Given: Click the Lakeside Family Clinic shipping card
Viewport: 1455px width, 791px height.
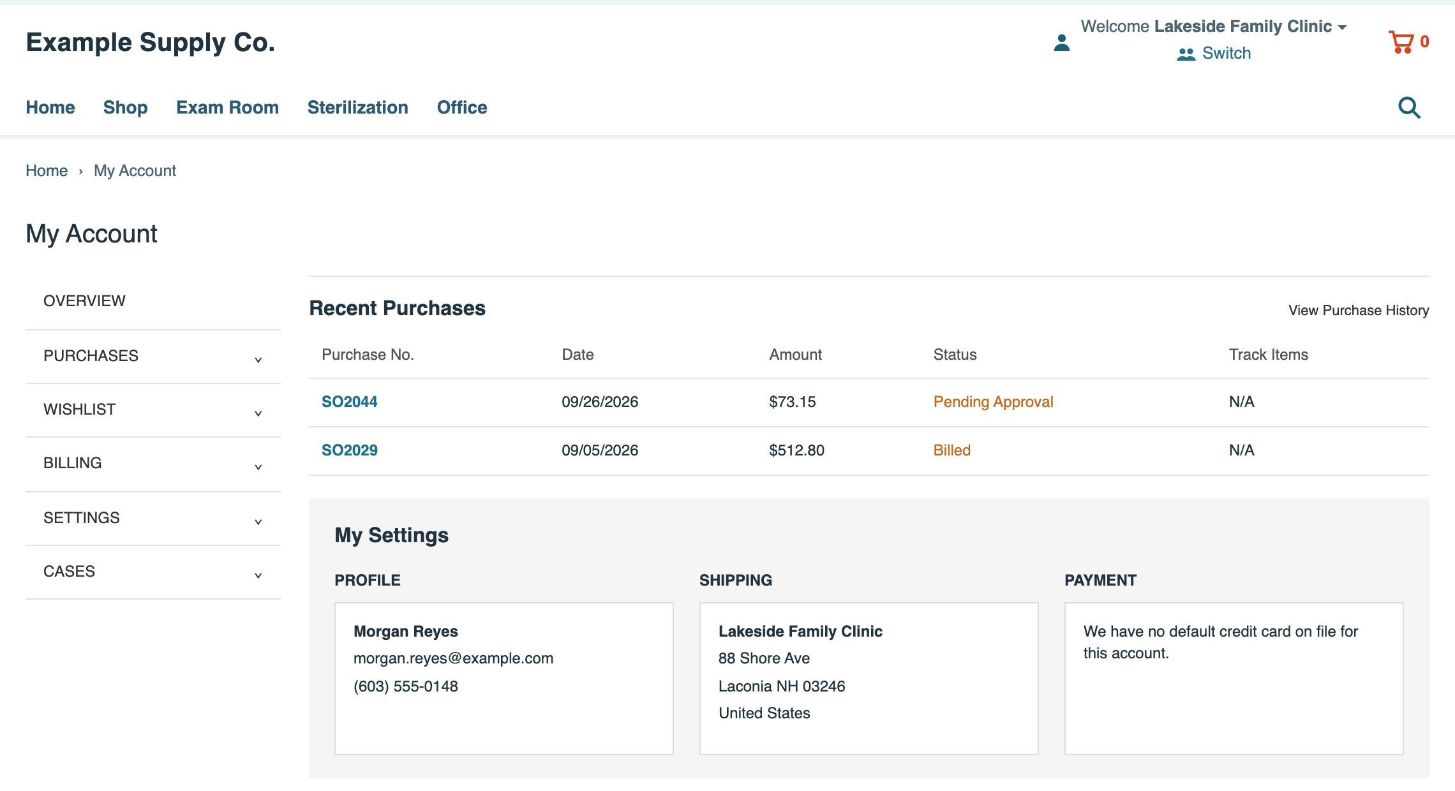Looking at the screenshot, I should [x=869, y=679].
